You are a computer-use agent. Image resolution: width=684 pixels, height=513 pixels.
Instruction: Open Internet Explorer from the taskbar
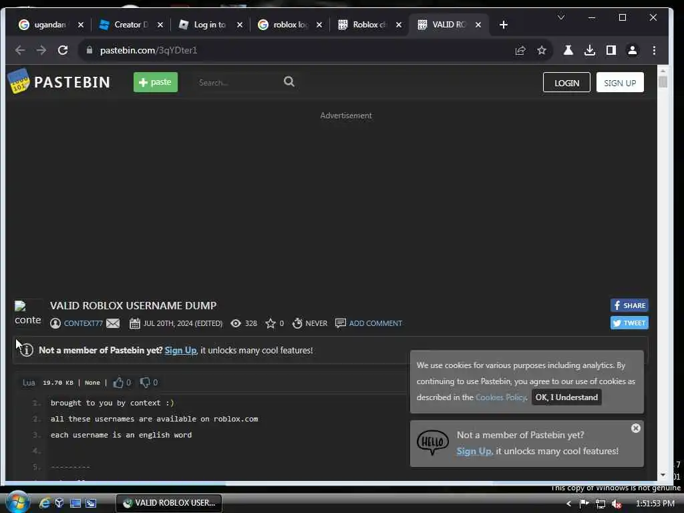45,503
